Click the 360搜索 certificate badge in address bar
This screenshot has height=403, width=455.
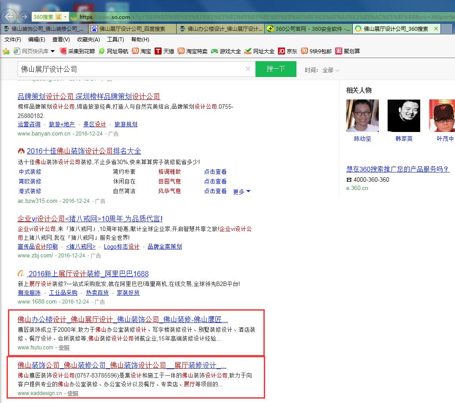(59, 17)
